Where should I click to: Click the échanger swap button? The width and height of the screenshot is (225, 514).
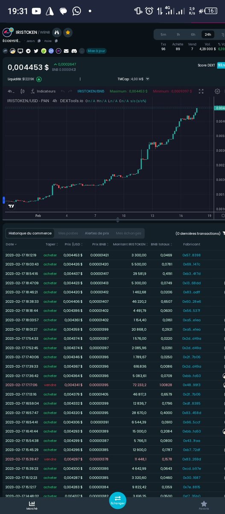click(x=117, y=500)
